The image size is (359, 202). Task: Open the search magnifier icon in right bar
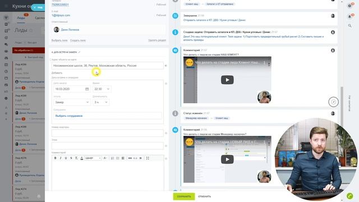coord(350,26)
